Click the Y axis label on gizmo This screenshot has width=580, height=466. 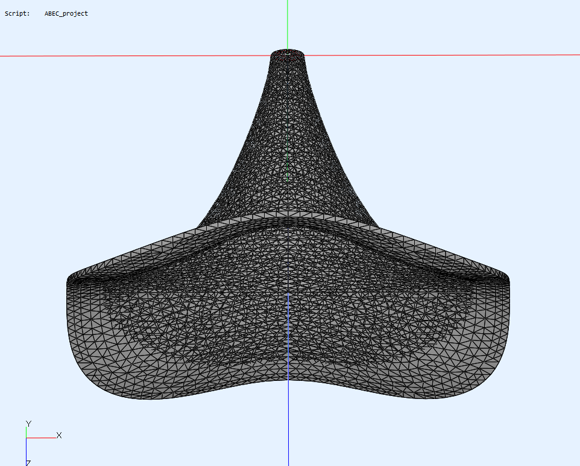pyautogui.click(x=28, y=423)
